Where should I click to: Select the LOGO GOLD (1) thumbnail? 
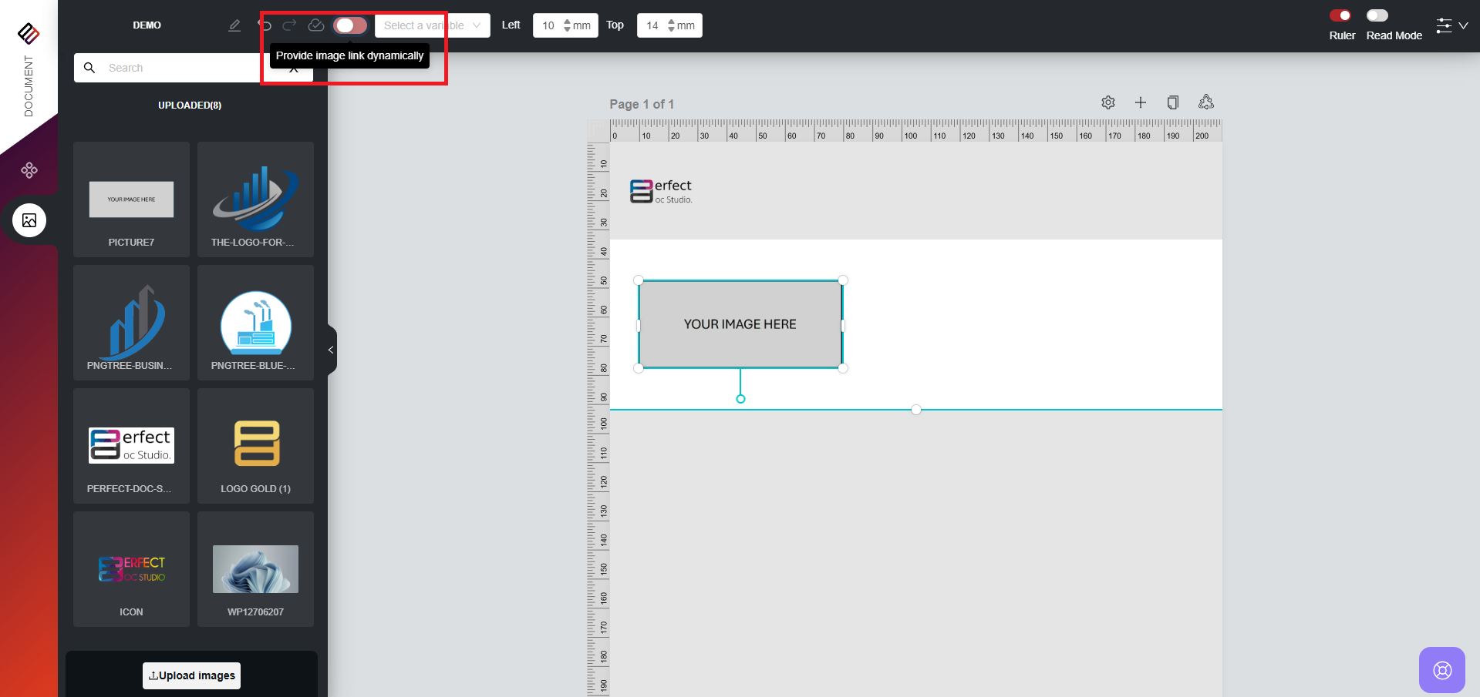(255, 445)
